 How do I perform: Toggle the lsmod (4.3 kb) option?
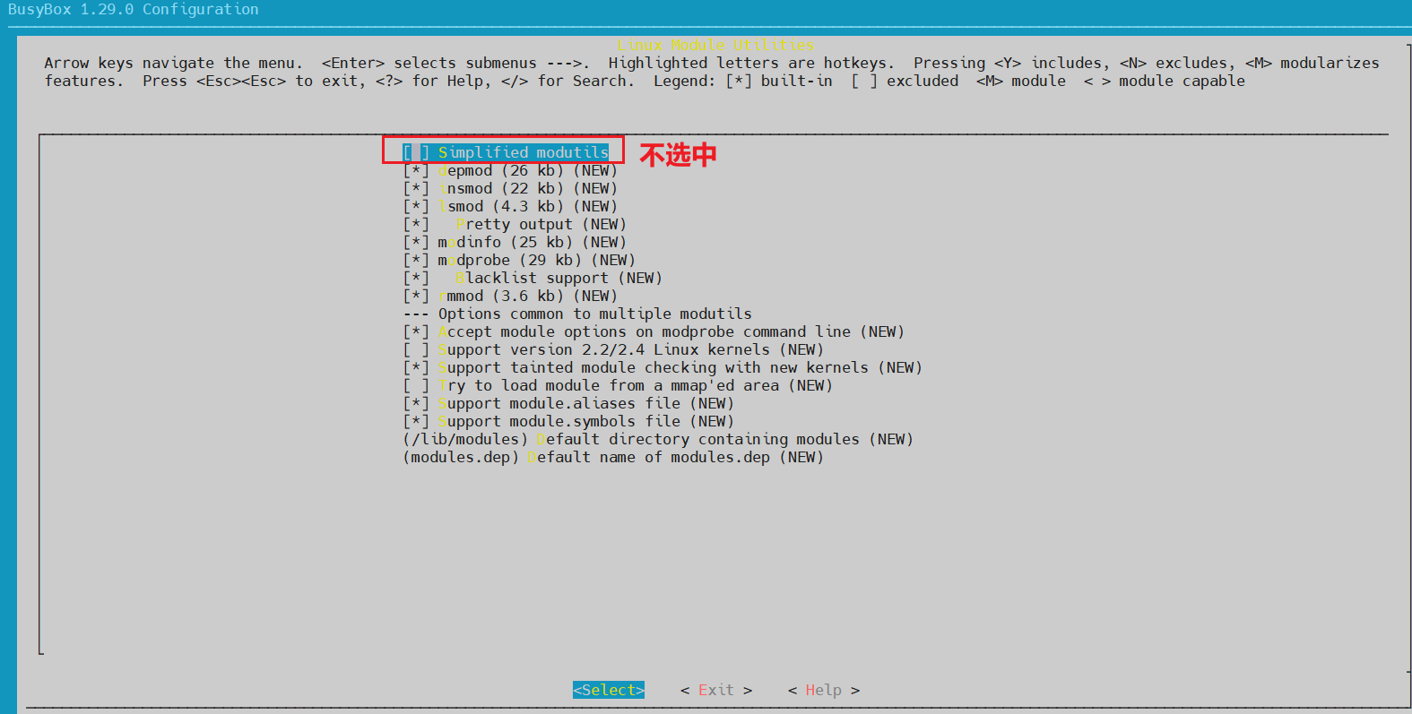[x=510, y=206]
